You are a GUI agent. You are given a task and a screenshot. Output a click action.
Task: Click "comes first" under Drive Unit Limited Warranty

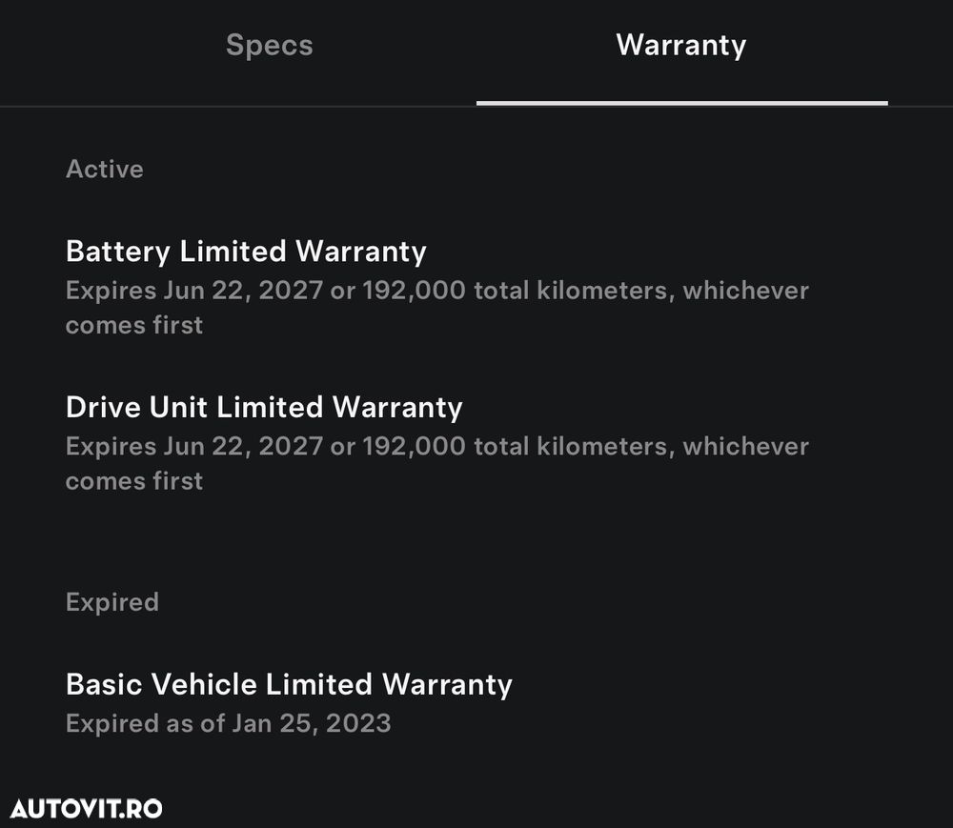(x=134, y=481)
